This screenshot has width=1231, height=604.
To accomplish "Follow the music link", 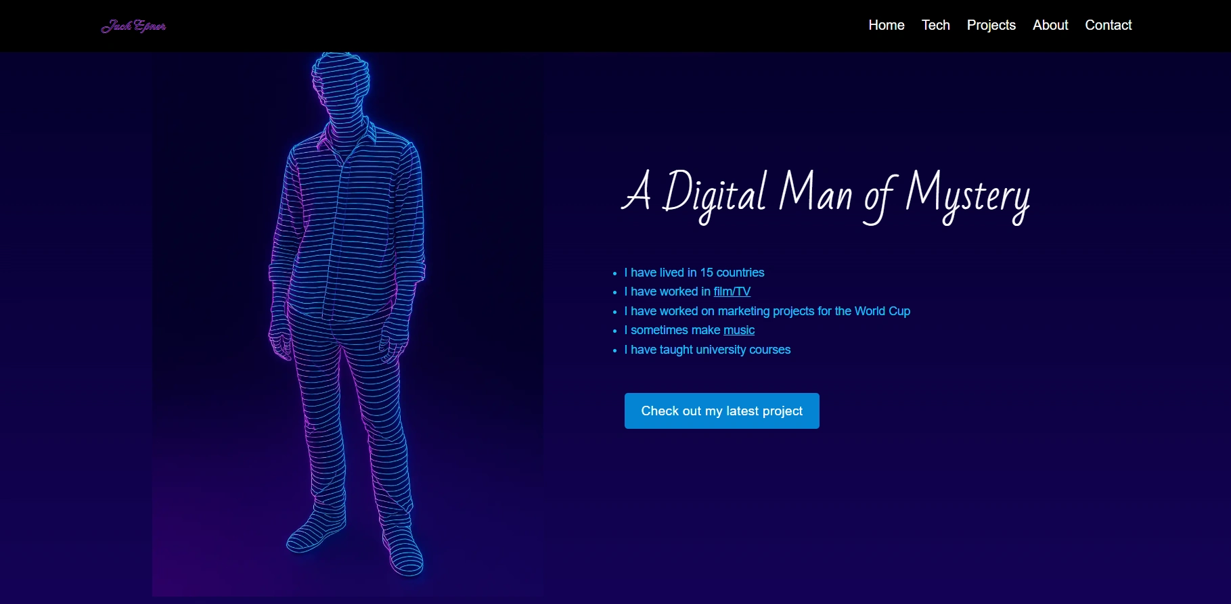I will [x=739, y=330].
